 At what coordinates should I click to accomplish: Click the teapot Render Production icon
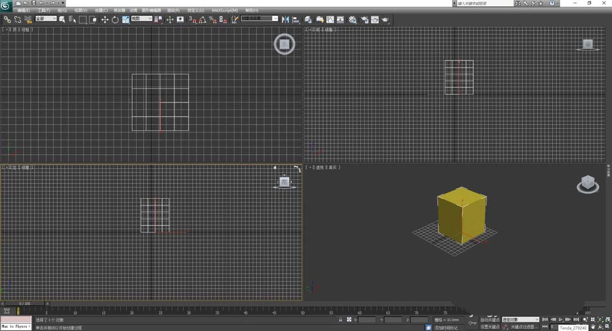point(384,19)
